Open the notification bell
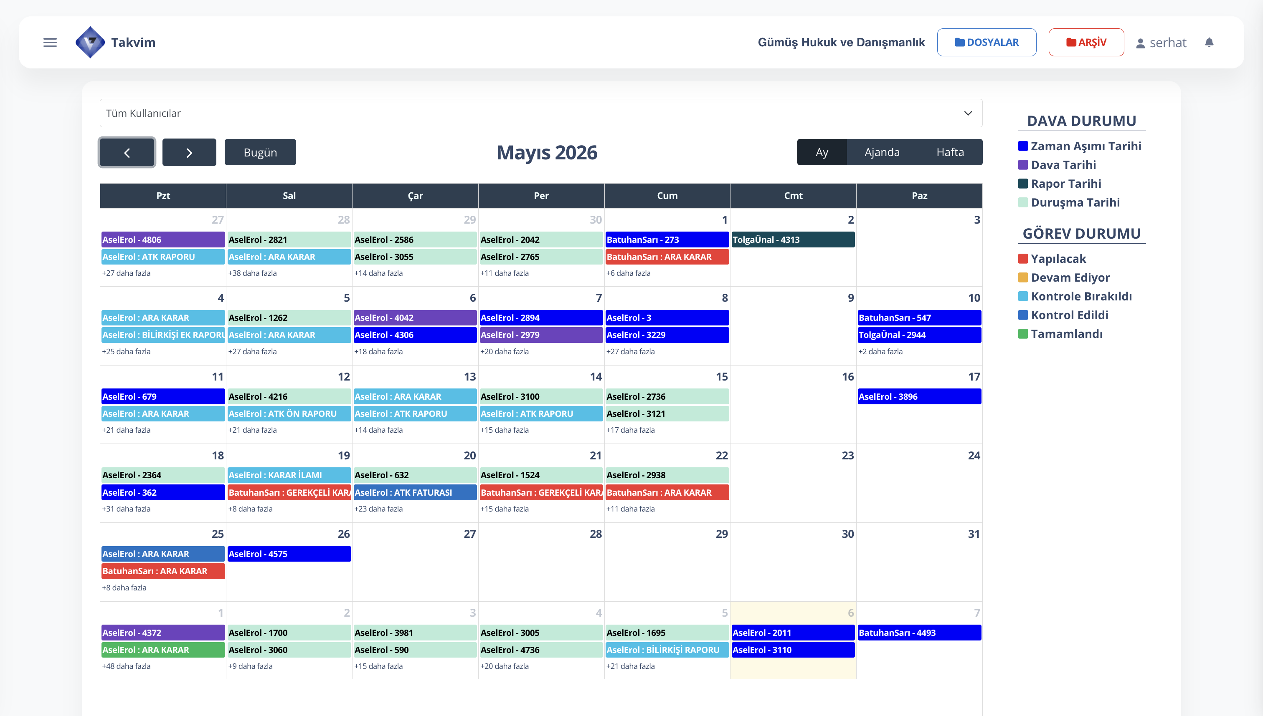Viewport: 1263px width, 716px height. click(x=1209, y=42)
